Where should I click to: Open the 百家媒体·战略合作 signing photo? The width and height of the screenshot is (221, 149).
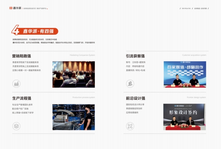click(x=185, y=74)
